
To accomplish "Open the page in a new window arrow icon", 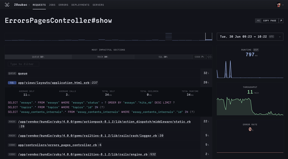I will (x=281, y=21).
